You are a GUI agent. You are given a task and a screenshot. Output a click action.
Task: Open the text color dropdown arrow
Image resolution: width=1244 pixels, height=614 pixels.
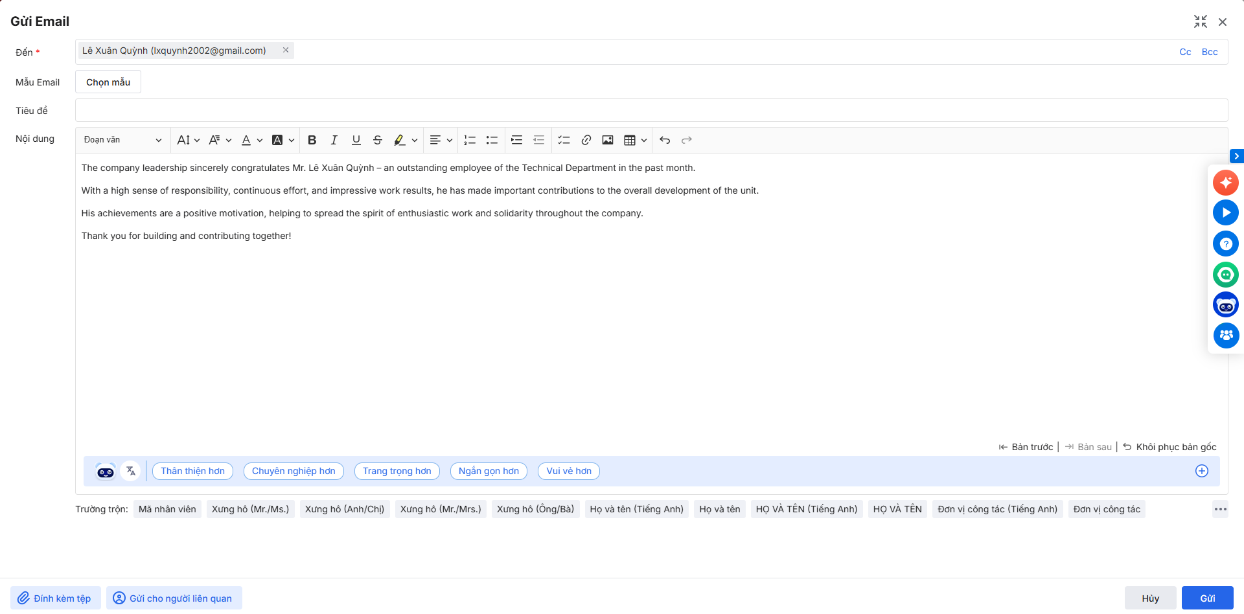pyautogui.click(x=260, y=140)
